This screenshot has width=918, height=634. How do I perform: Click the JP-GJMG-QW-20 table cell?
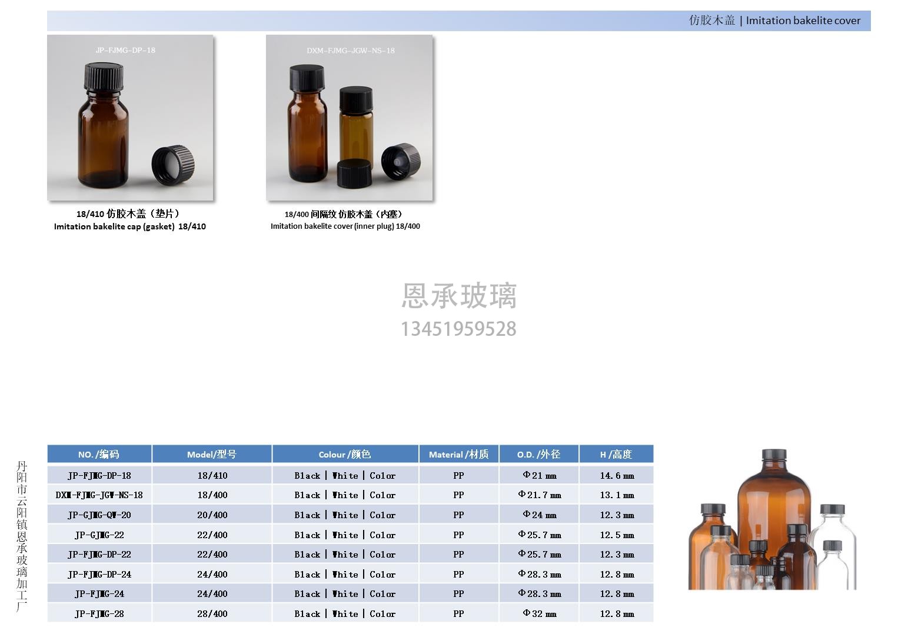[99, 515]
